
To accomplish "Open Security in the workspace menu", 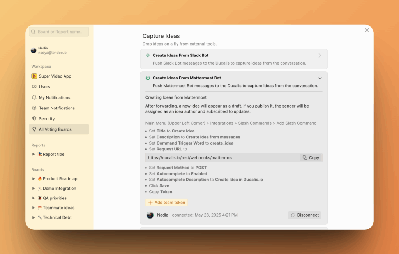I will pyautogui.click(x=47, y=119).
